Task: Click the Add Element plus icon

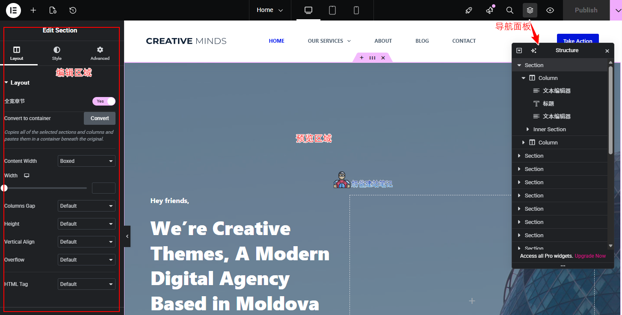Action: 33,10
